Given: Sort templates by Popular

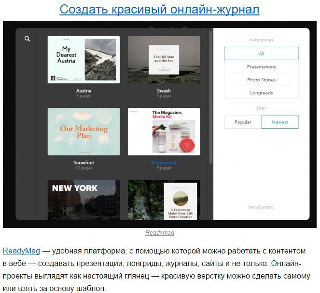Looking at the screenshot, I should point(243,122).
